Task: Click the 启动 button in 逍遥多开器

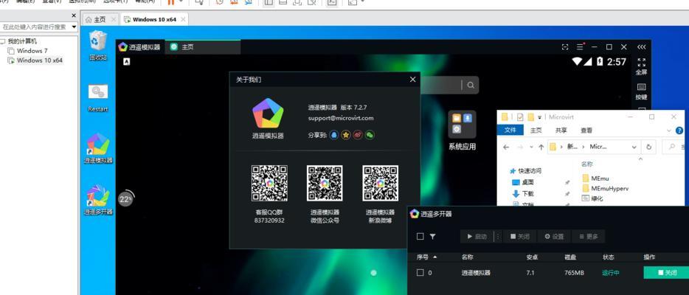Action: click(477, 237)
